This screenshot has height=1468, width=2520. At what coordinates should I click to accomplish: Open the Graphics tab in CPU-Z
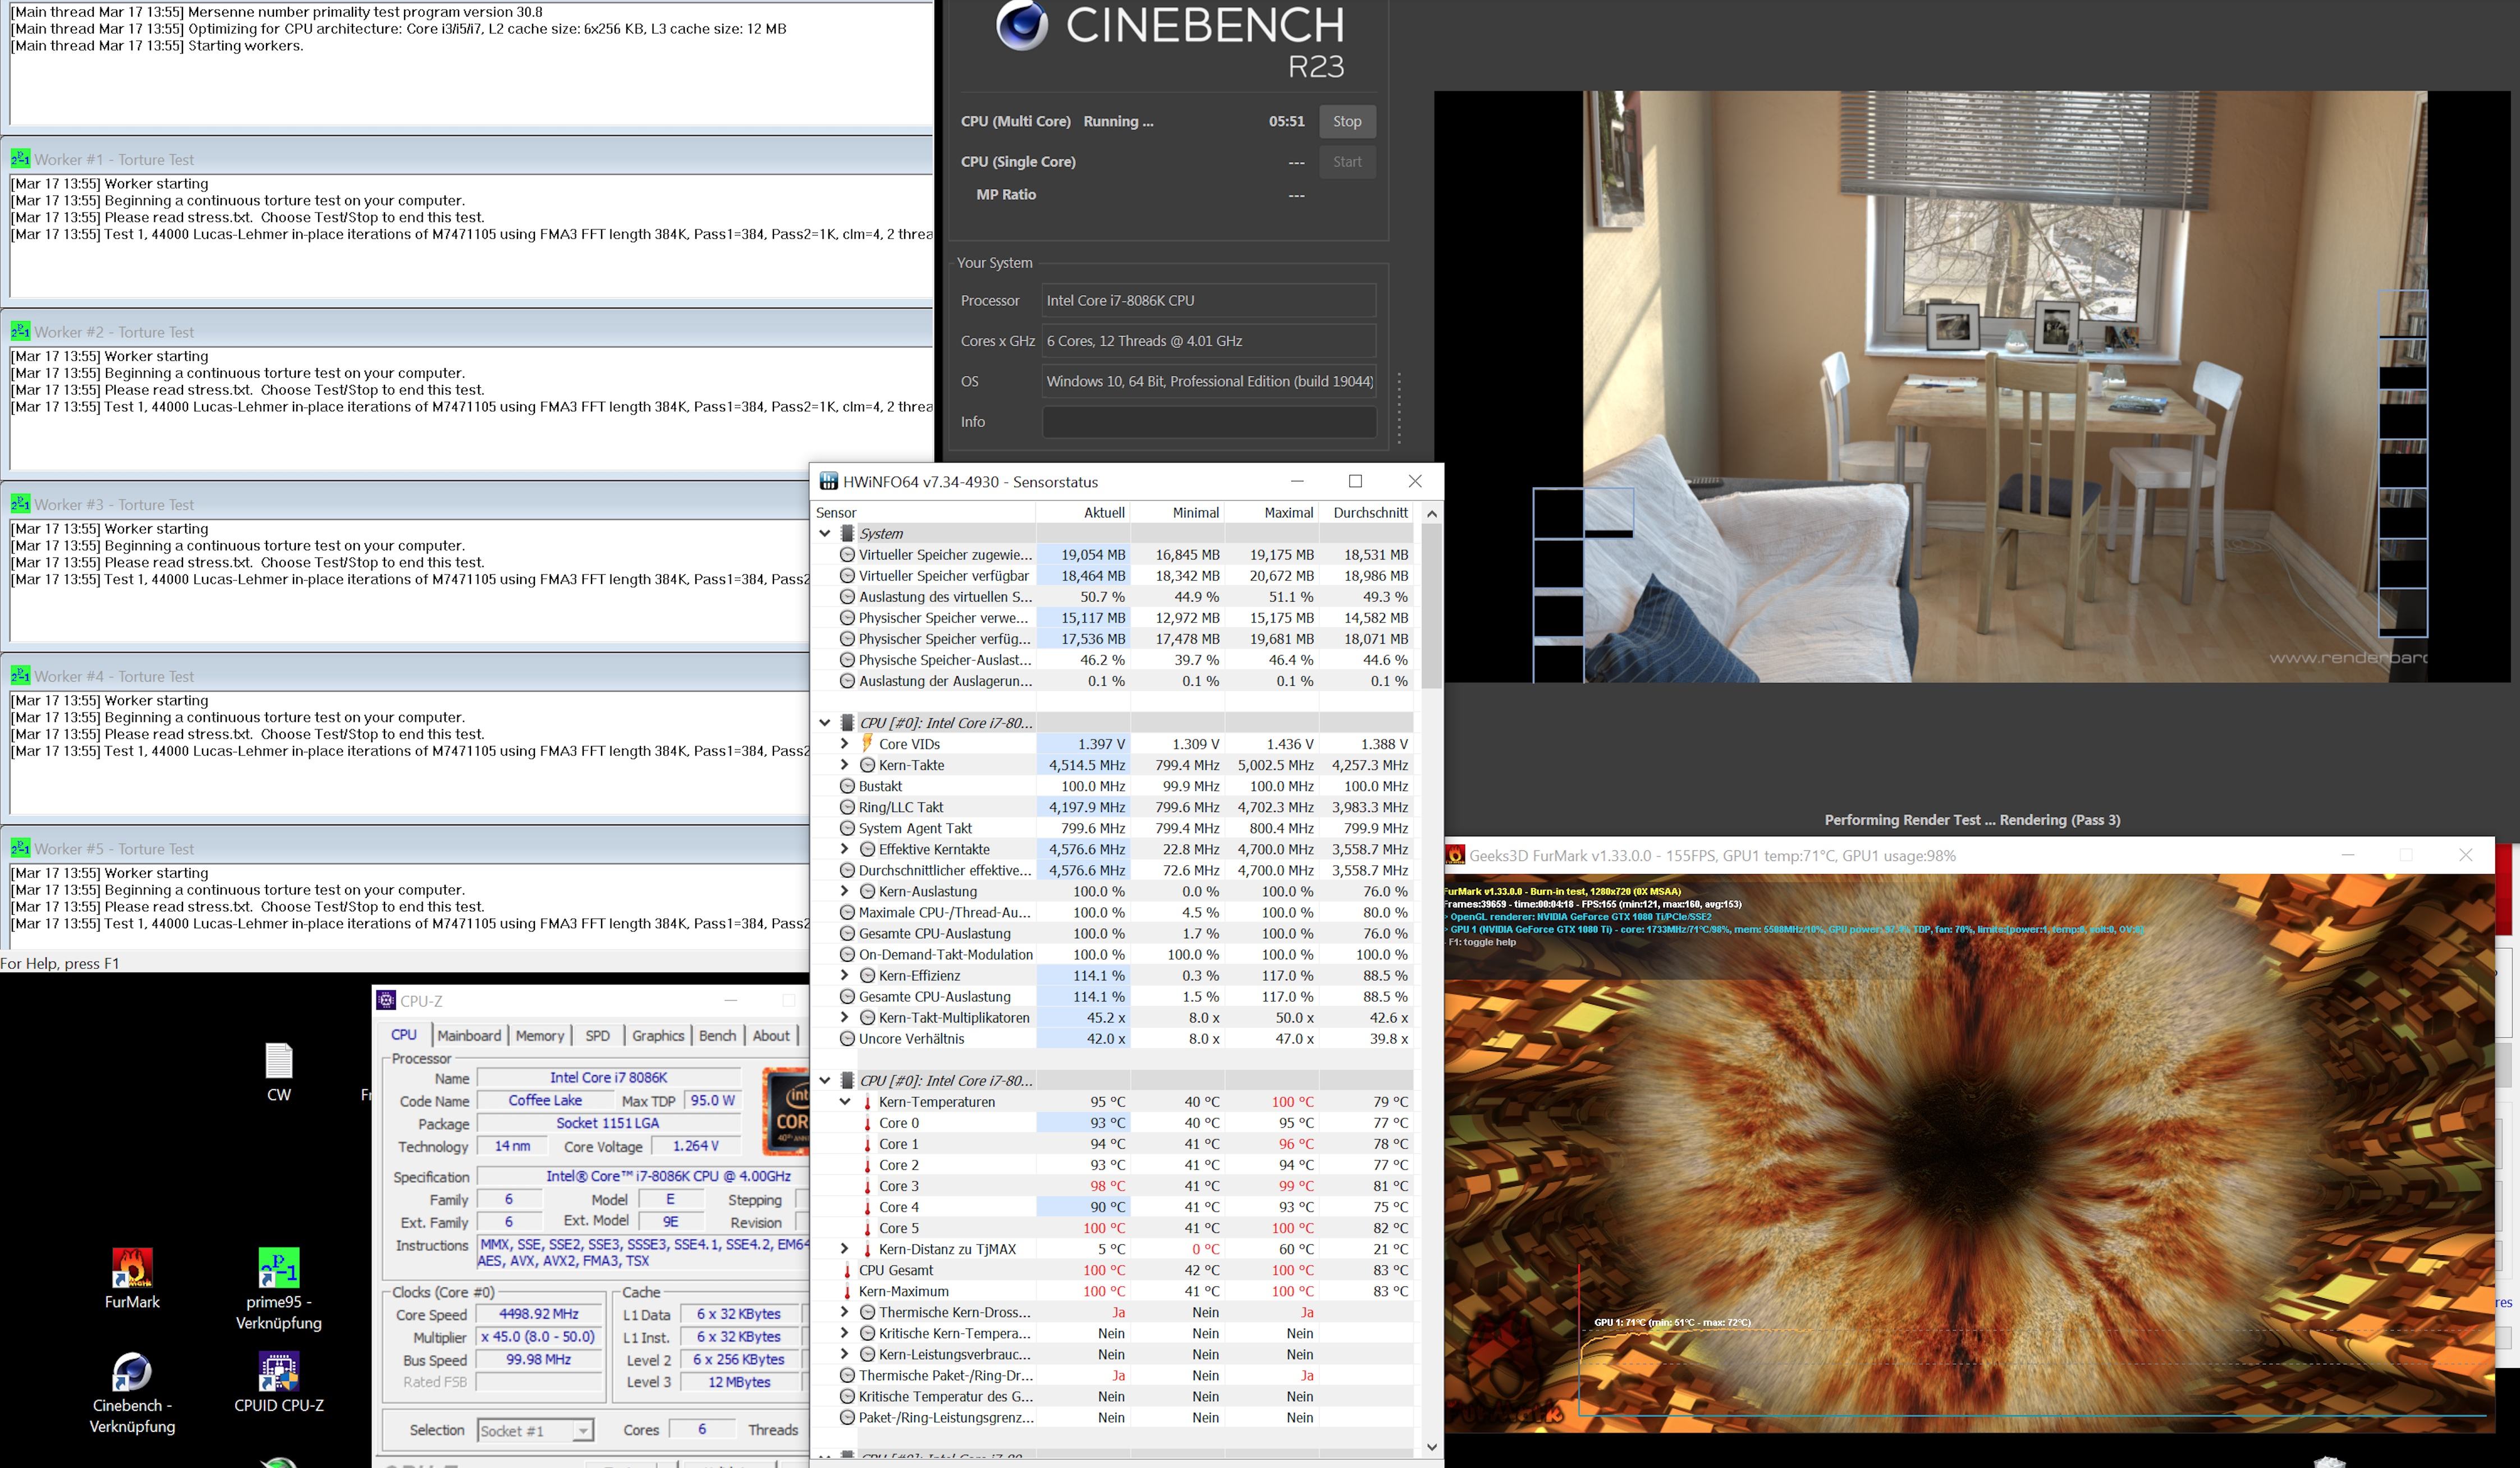tap(658, 1036)
